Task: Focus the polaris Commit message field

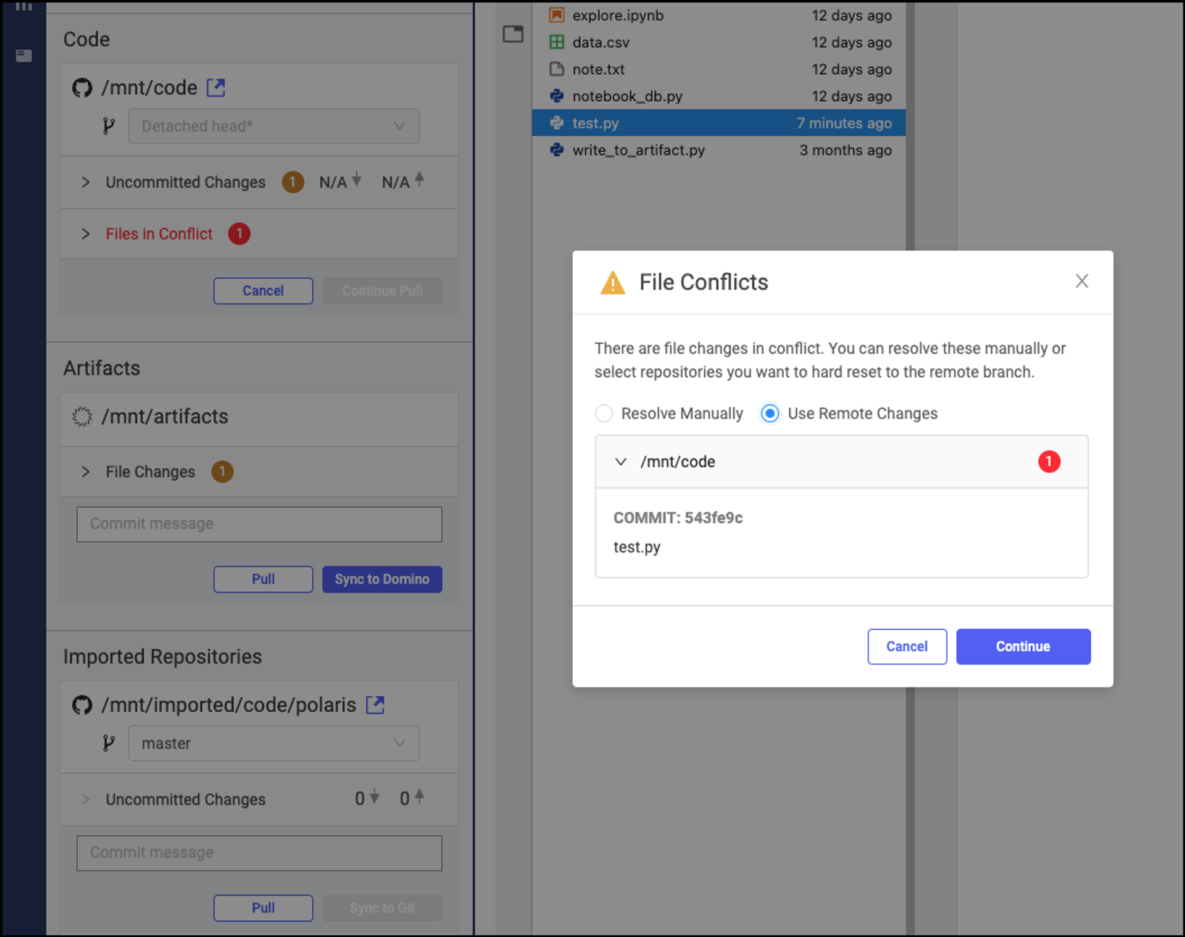Action: pyautogui.click(x=259, y=853)
